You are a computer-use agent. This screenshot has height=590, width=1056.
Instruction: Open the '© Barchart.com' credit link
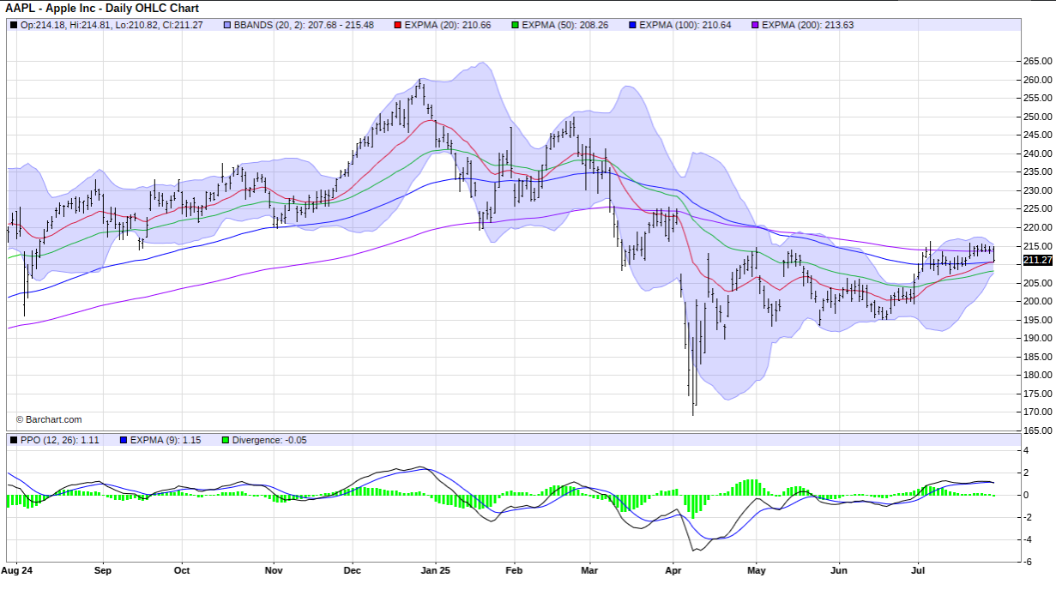[49, 419]
